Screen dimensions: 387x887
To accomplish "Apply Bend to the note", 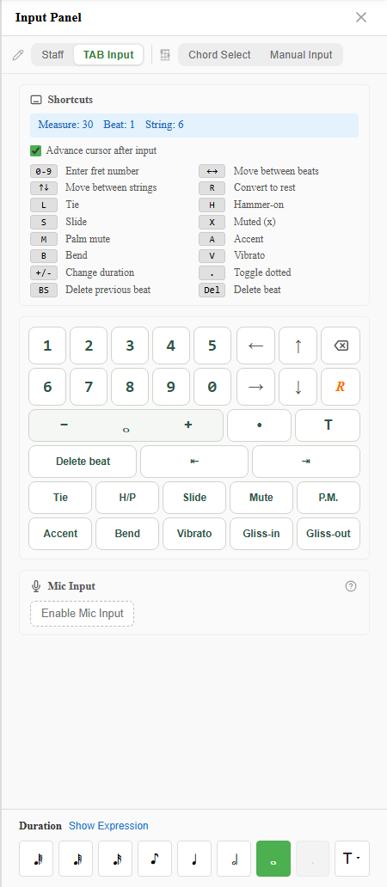I will [127, 534].
